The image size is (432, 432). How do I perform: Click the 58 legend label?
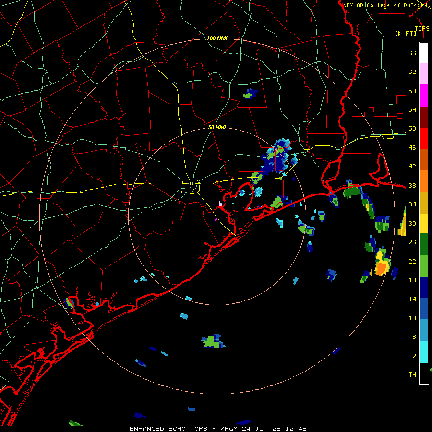coord(412,91)
